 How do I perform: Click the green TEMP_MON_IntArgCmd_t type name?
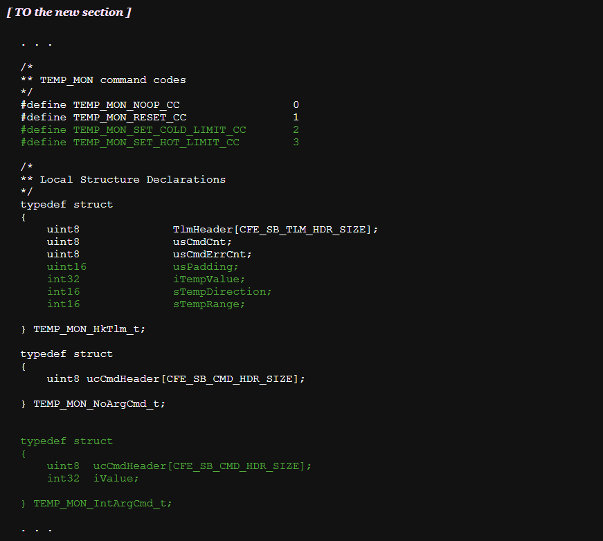pos(102,503)
